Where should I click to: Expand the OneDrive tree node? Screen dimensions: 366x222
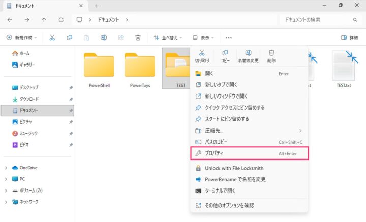coord(6,168)
